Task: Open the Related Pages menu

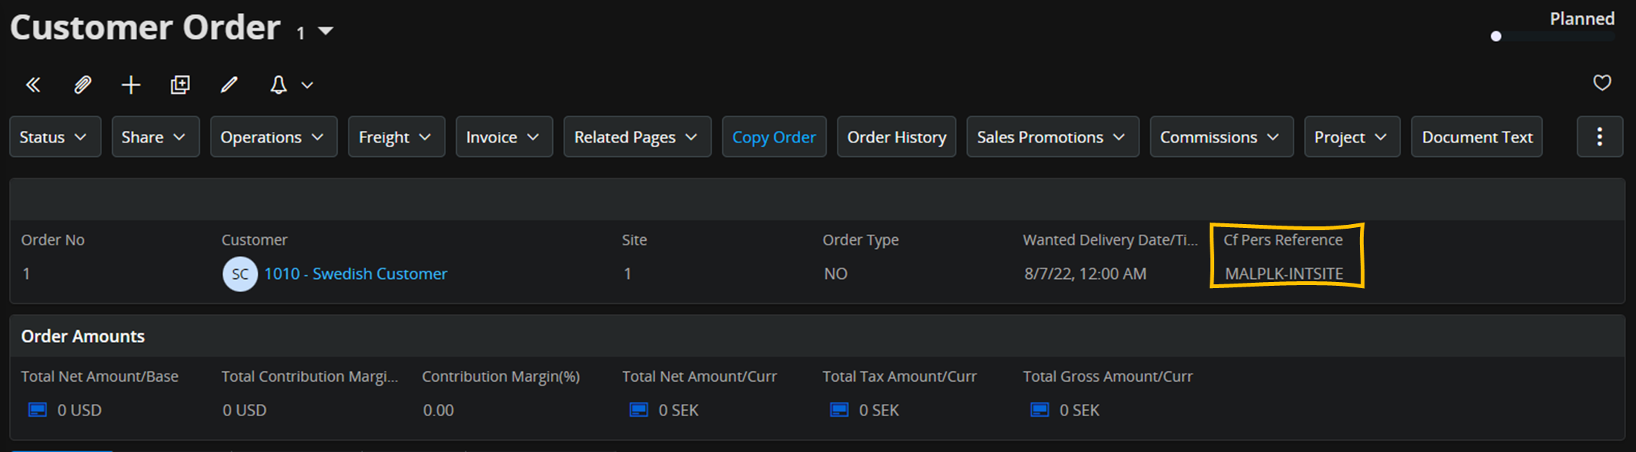Action: 637,137
